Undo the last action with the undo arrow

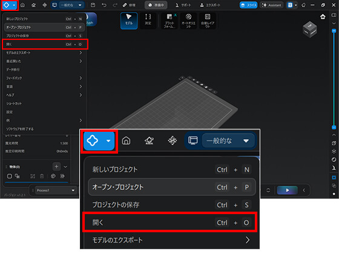(x=104, y=5)
